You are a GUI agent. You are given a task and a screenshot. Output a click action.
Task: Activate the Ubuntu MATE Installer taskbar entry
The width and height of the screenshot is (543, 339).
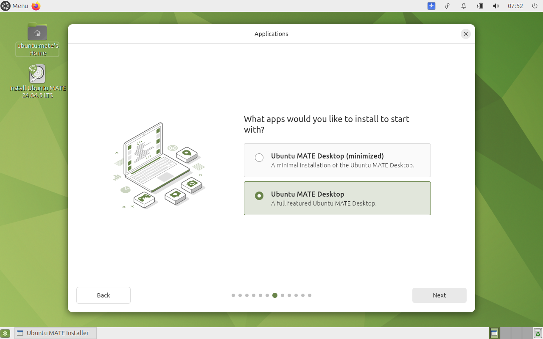click(56, 333)
